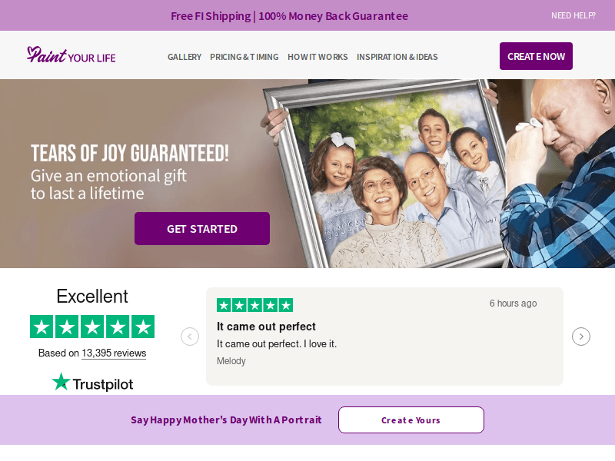Screen dimensions: 615x461
Task: Go to How It Works
Action: point(317,57)
